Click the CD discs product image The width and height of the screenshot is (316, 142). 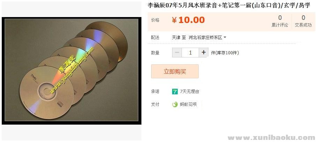pos(72,71)
